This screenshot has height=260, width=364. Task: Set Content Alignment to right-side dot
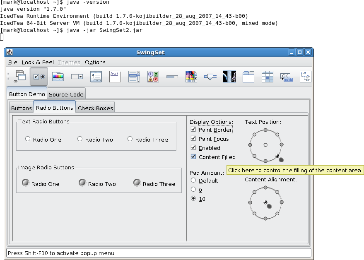(x=282, y=202)
